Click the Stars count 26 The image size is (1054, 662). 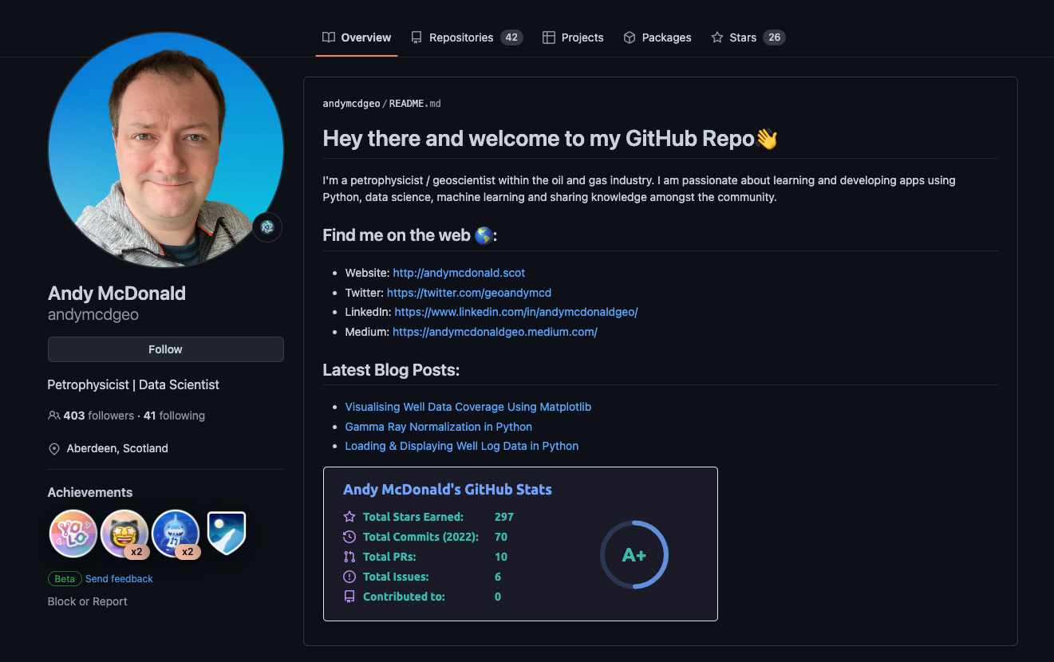point(774,37)
